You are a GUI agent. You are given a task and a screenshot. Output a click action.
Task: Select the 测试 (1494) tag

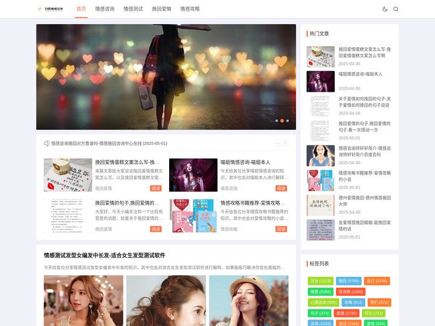pyautogui.click(x=349, y=324)
